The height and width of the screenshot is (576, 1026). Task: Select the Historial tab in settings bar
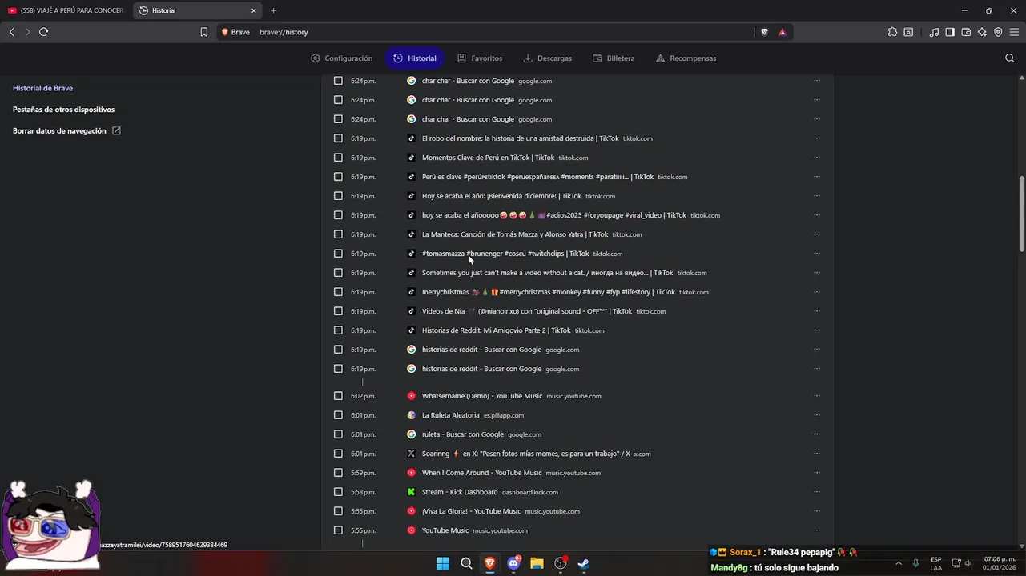[414, 58]
